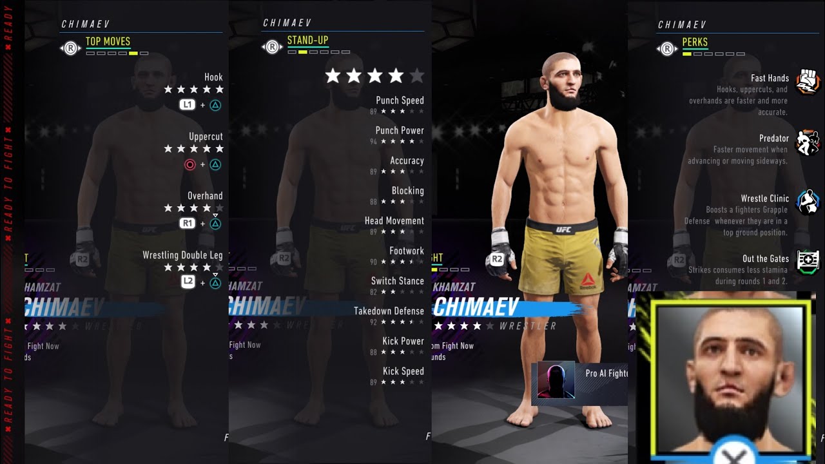The width and height of the screenshot is (825, 464).
Task: Select the STAND-UP tab heading
Action: pyautogui.click(x=307, y=40)
